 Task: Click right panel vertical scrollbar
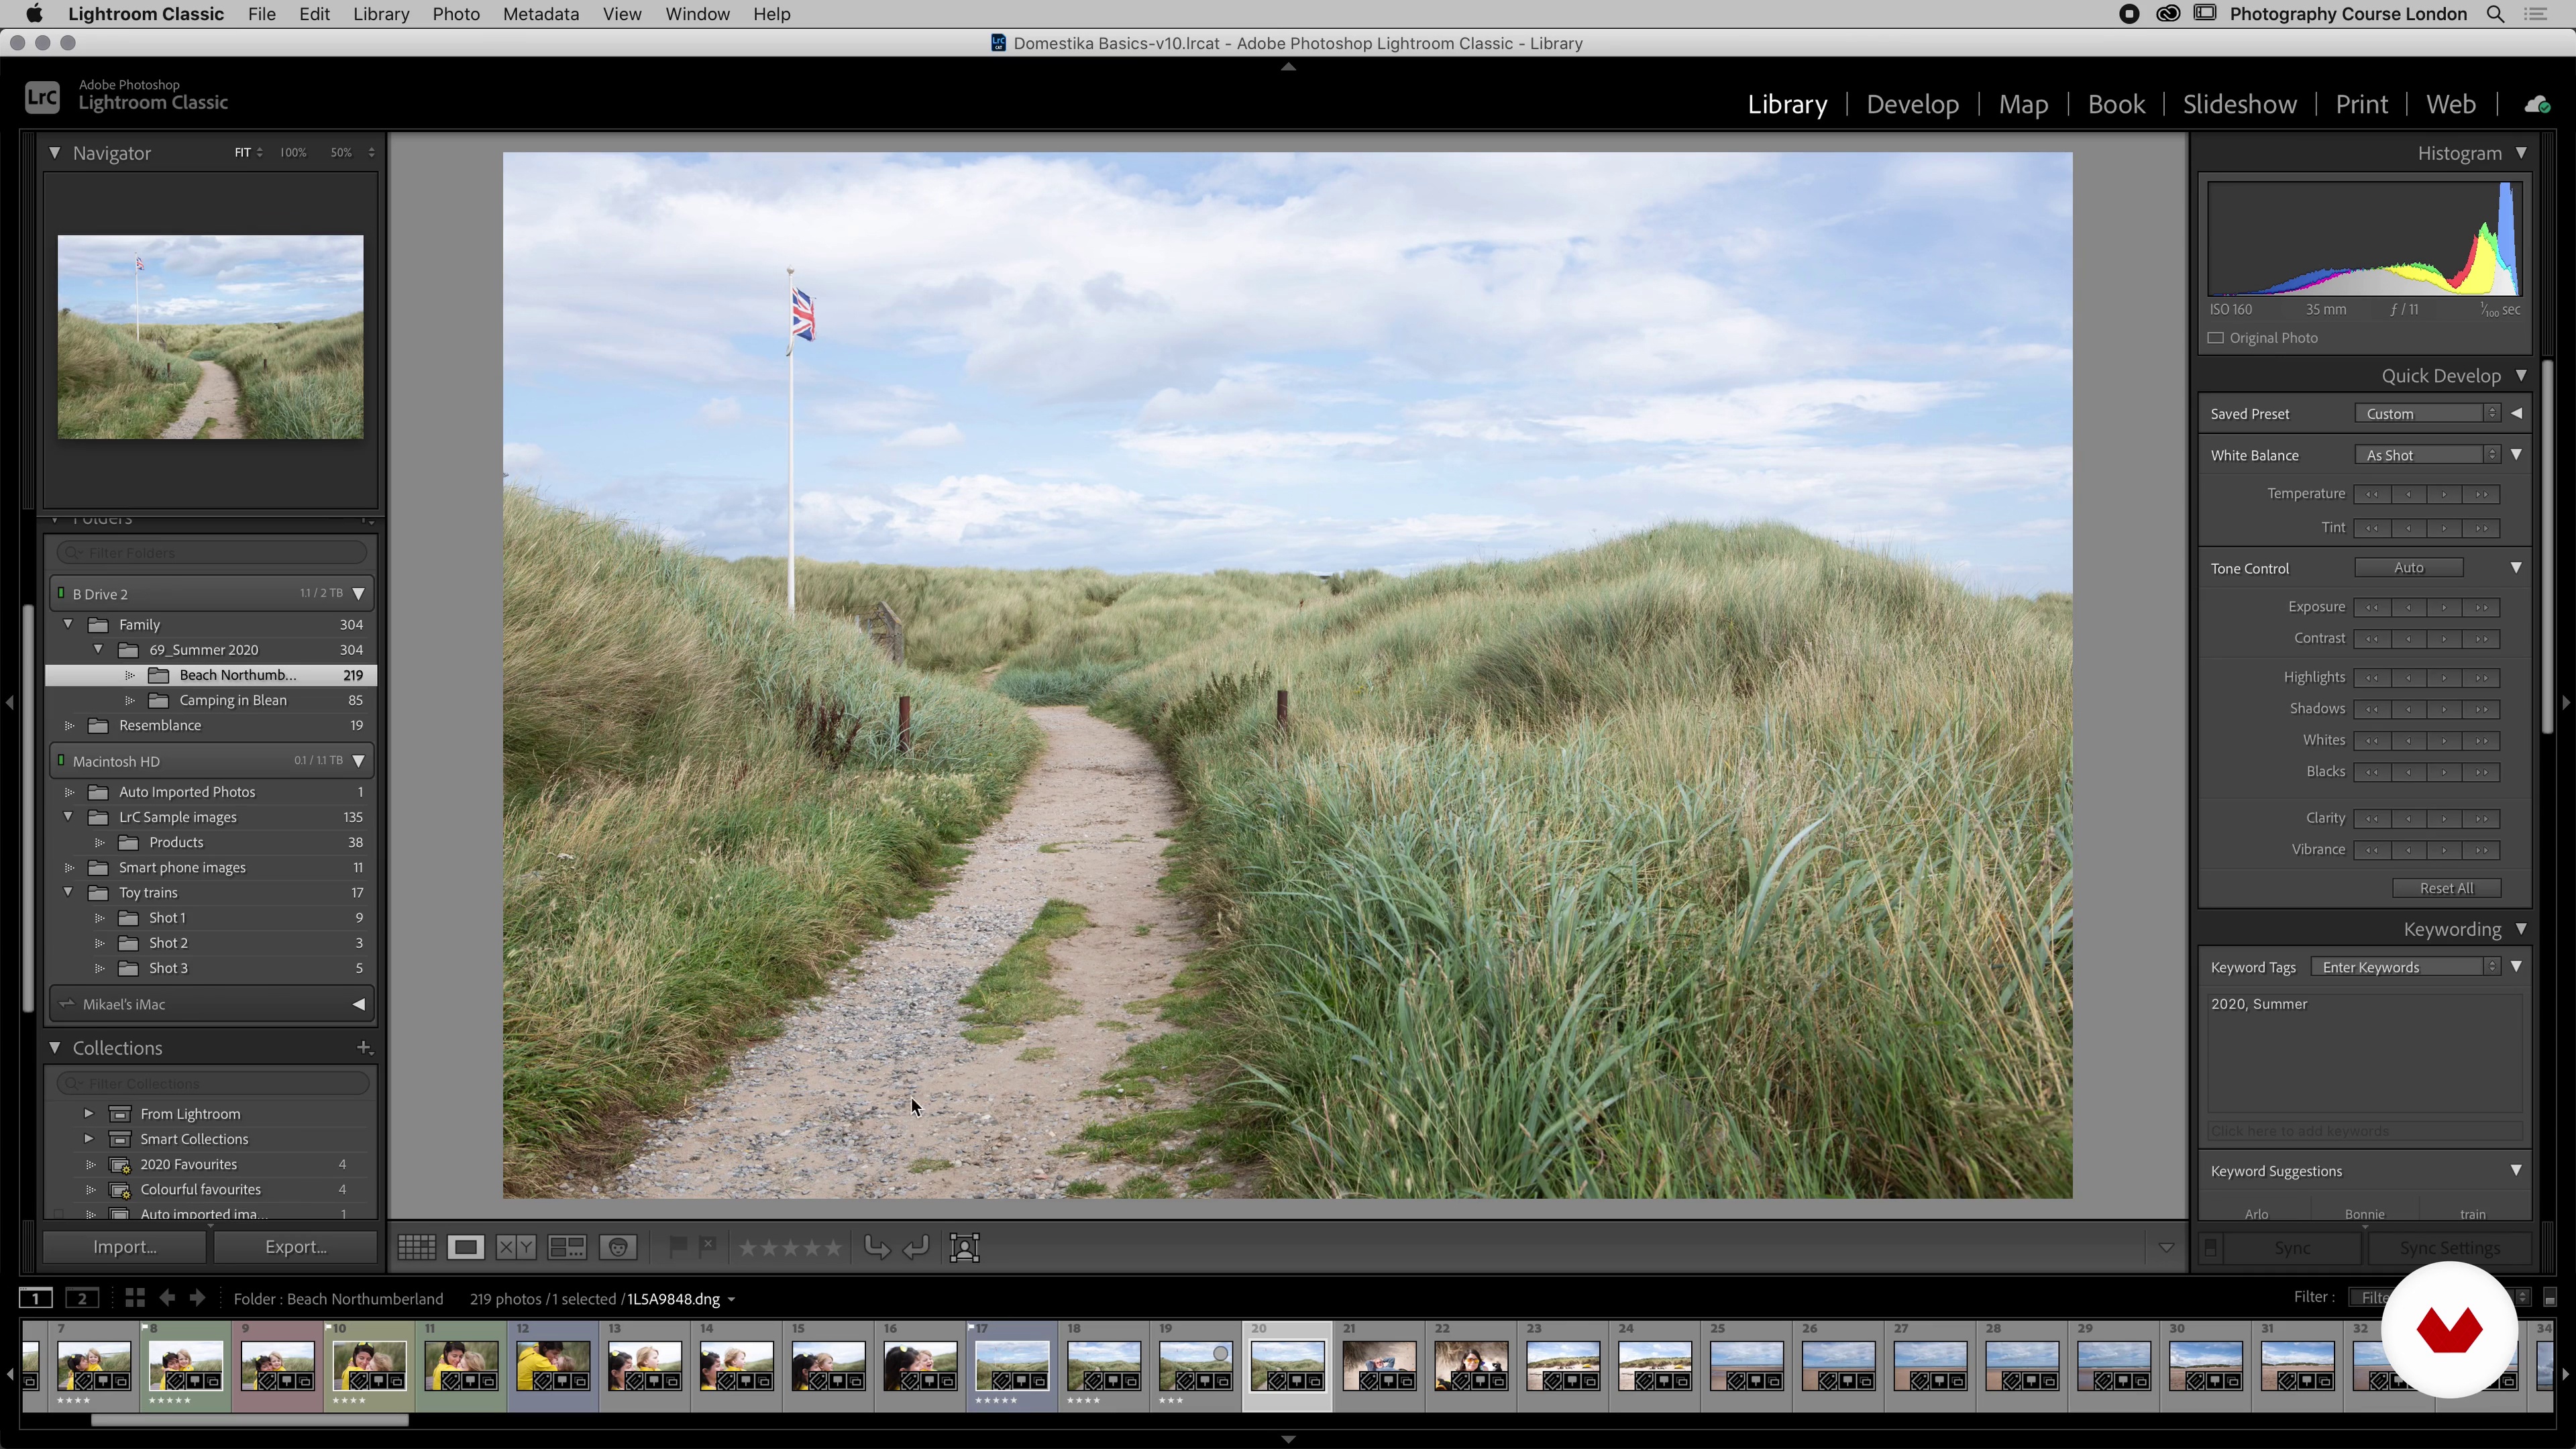click(x=2548, y=547)
